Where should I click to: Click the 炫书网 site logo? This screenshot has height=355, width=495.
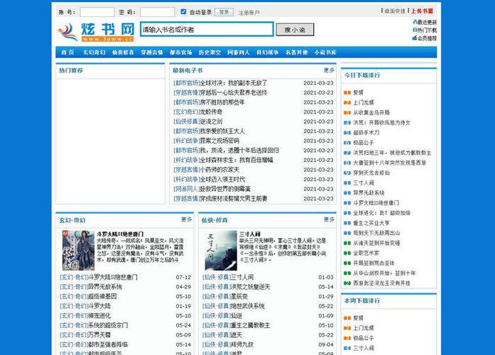coord(95,31)
